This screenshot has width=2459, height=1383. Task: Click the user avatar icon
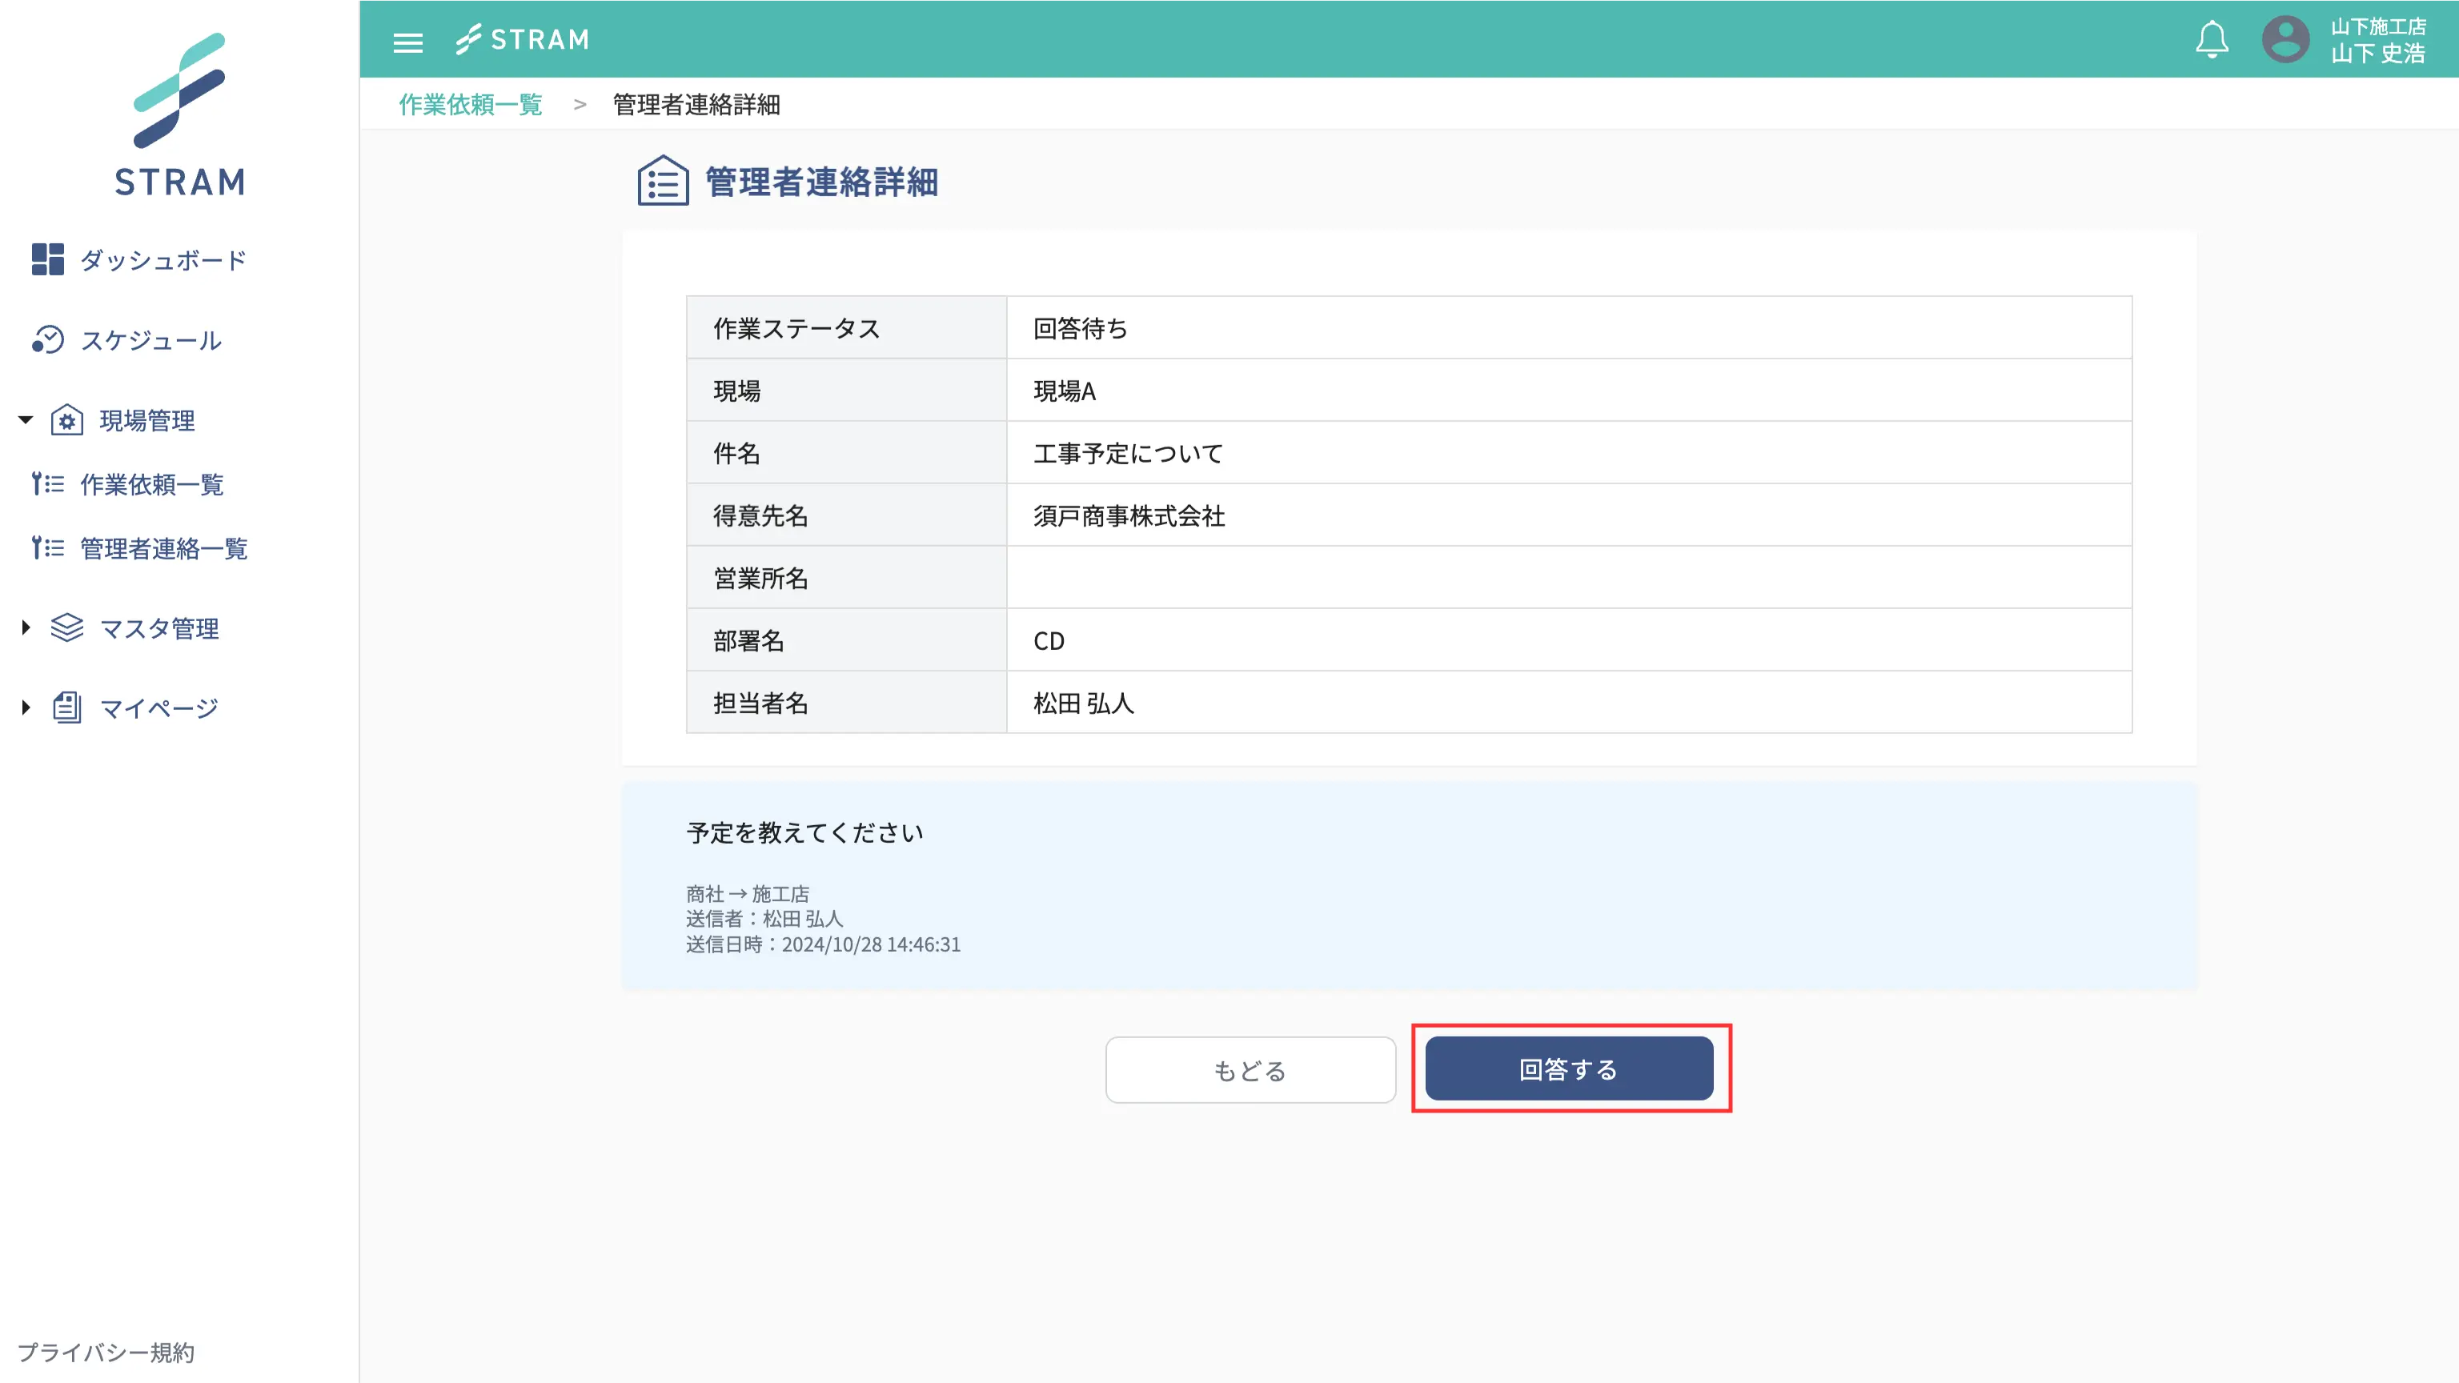[x=2287, y=39]
